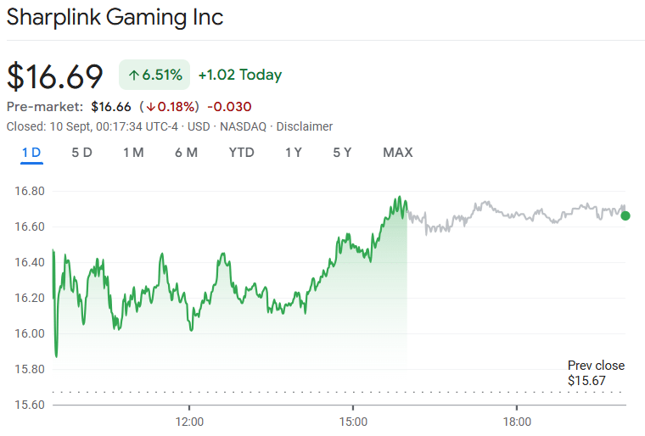Click the 18:00 time axis marker
This screenshot has width=645, height=436.
tap(517, 422)
